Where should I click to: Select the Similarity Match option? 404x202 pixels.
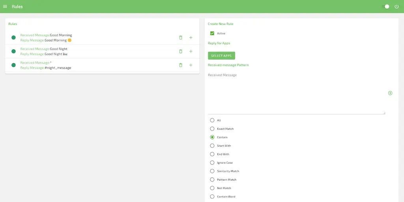(212, 171)
